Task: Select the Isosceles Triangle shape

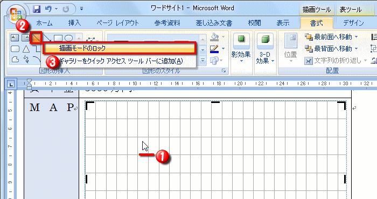Action: pos(26,49)
